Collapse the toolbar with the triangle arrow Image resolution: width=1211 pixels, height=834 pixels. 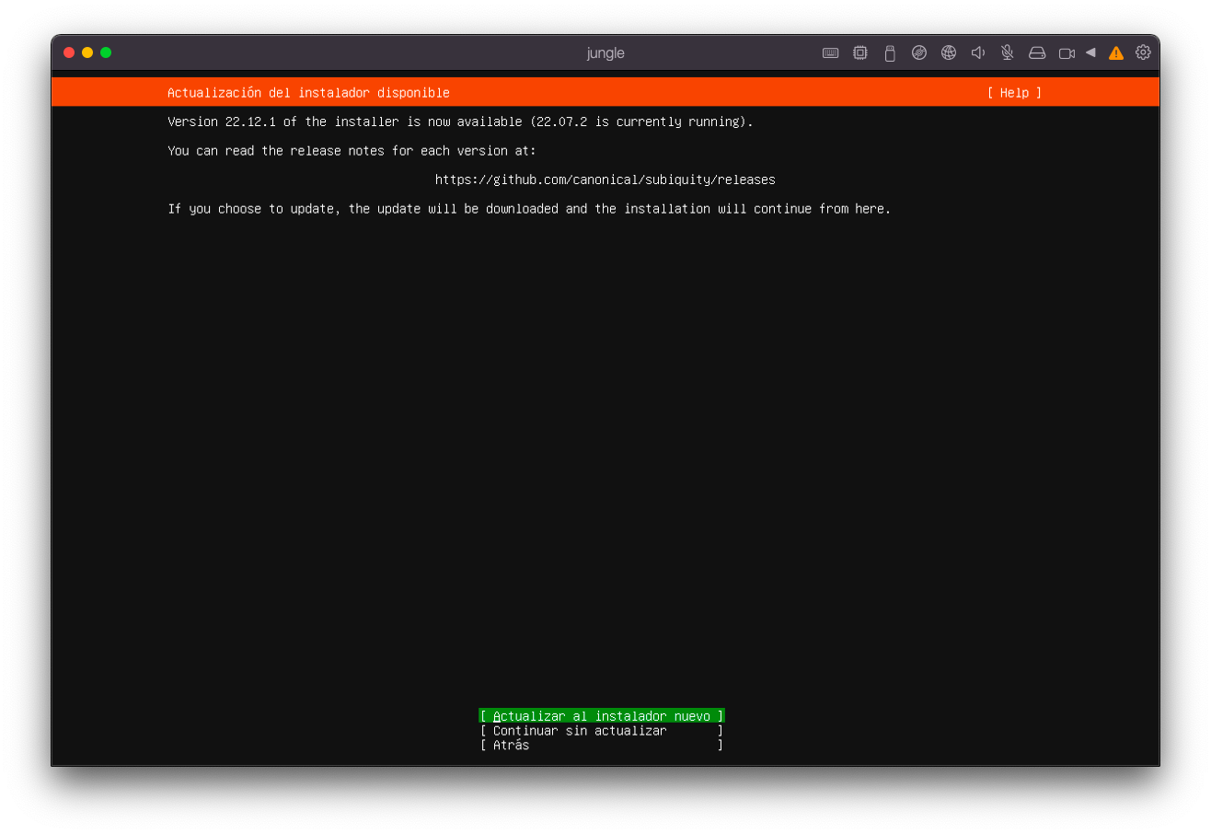(x=1090, y=52)
